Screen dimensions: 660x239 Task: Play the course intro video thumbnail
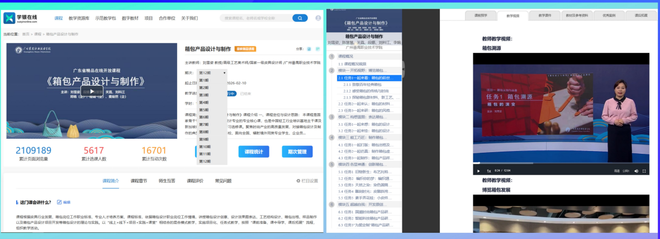(92, 90)
